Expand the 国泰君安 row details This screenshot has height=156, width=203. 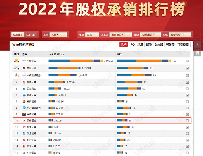click(x=187, y=89)
